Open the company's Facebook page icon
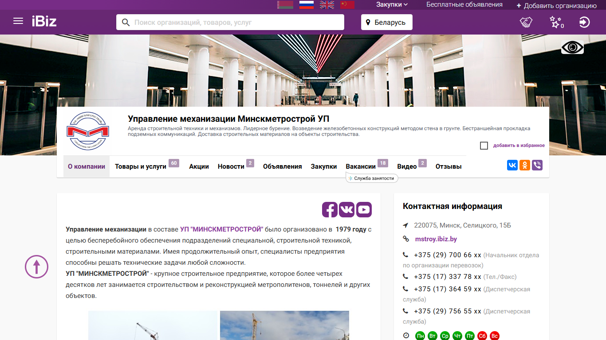This screenshot has width=606, height=340. click(x=330, y=209)
